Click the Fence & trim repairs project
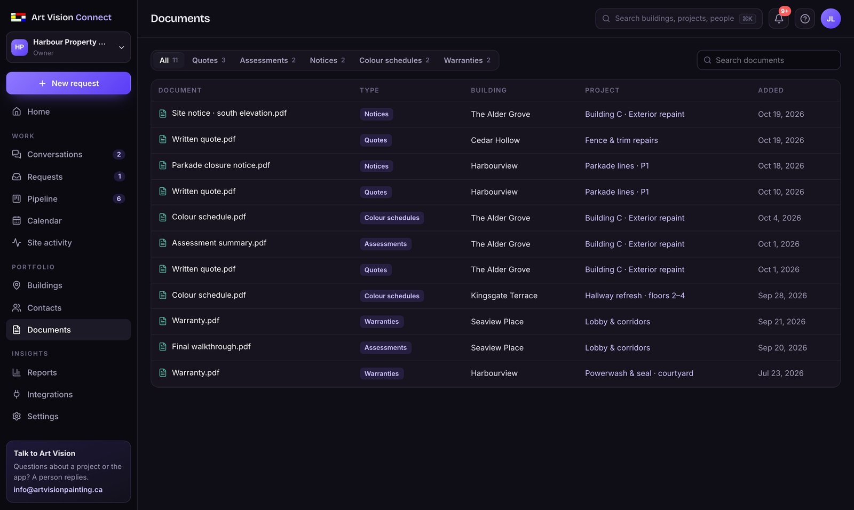 [621, 140]
